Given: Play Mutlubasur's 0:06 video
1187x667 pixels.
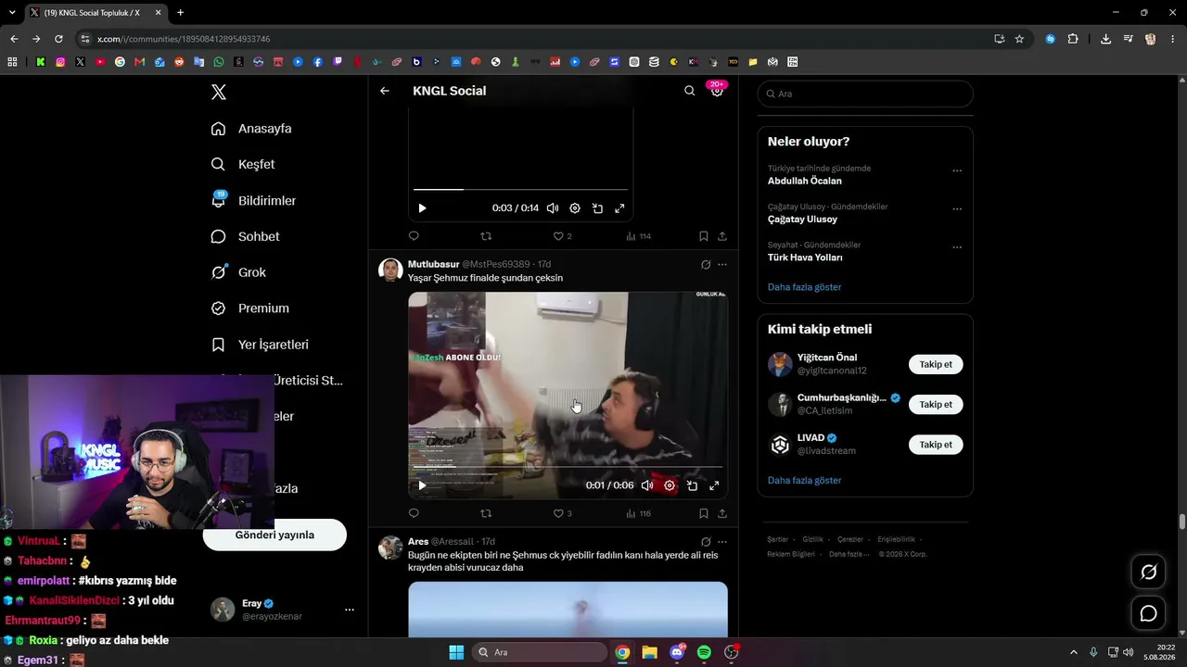Looking at the screenshot, I should (422, 485).
